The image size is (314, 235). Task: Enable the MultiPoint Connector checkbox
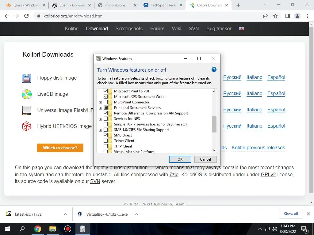(x=105, y=102)
